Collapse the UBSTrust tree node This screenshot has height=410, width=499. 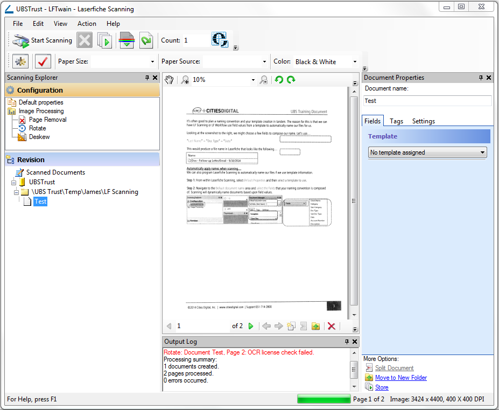pyautogui.click(x=14, y=182)
